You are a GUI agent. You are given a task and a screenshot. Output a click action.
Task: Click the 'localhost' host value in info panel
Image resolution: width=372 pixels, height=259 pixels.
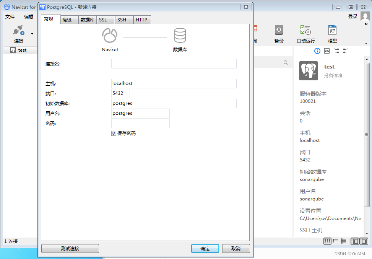click(x=310, y=140)
